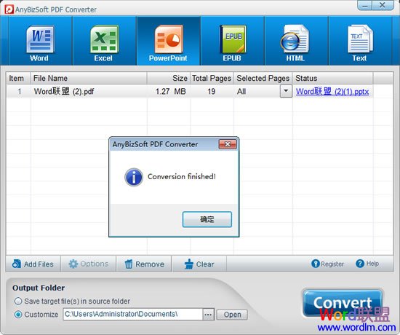The width and height of the screenshot is (400, 335).
Task: Open the Help page
Action: click(x=367, y=264)
